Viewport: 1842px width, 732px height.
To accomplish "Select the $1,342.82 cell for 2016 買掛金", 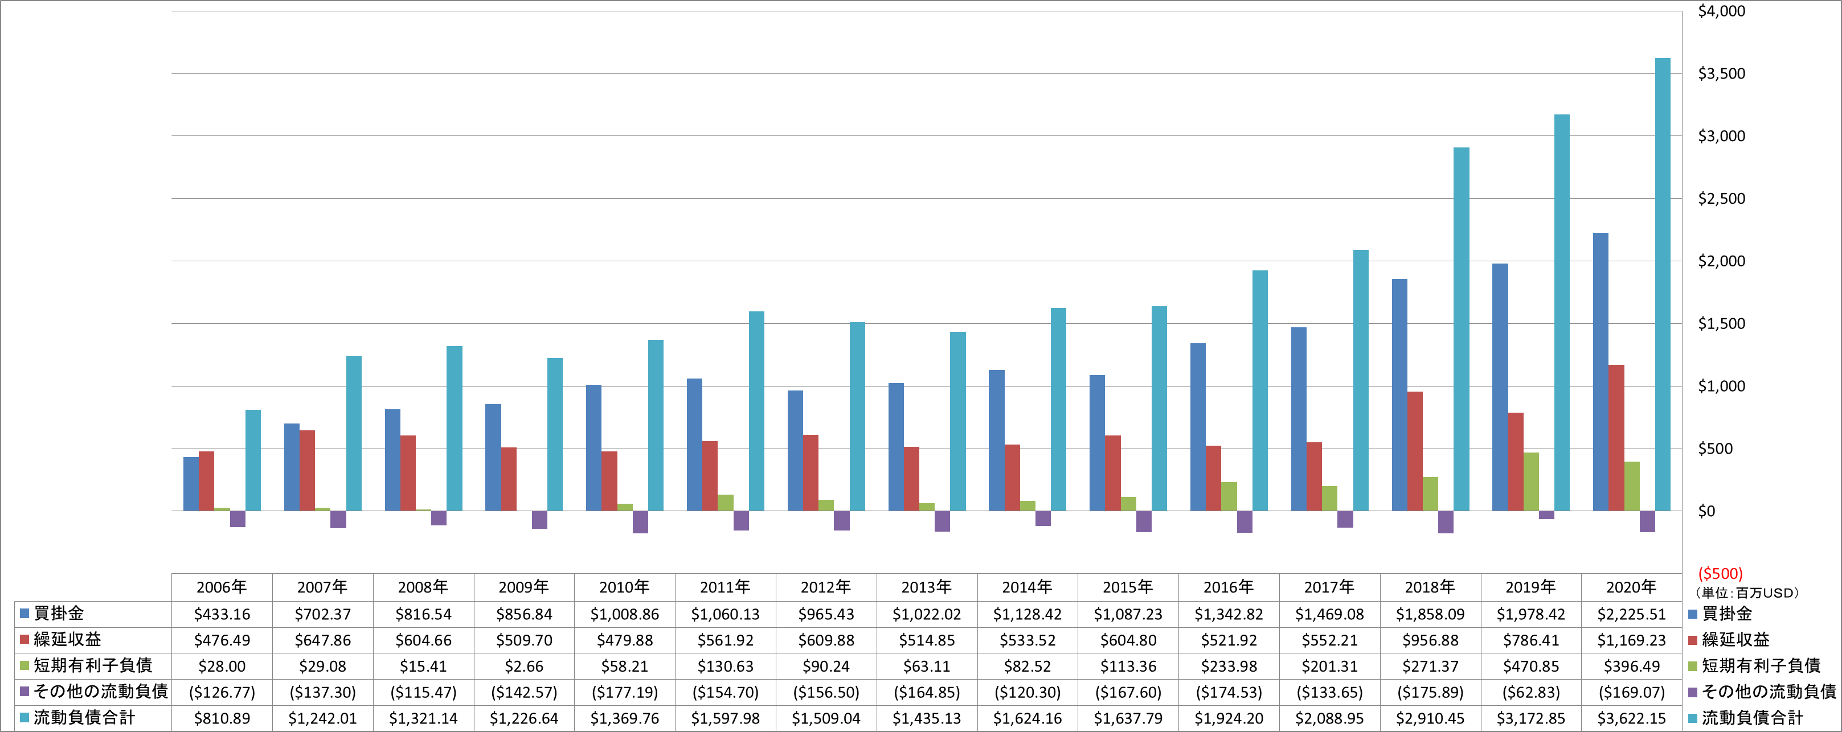I will (x=1229, y=614).
